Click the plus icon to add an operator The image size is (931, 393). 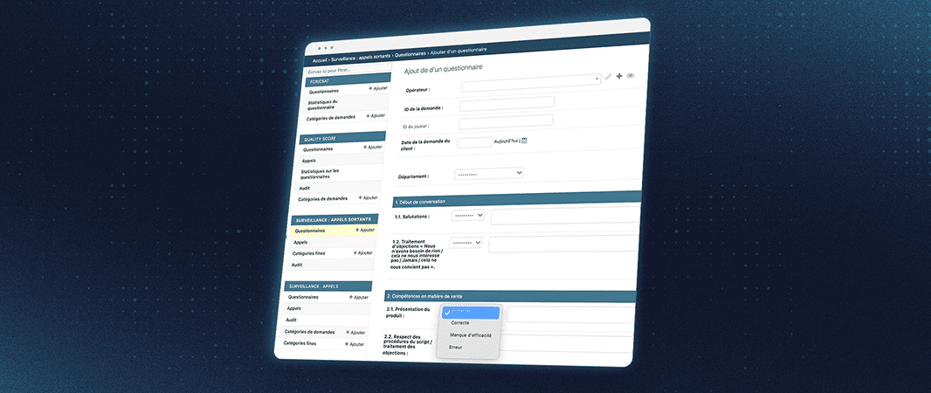pos(619,77)
